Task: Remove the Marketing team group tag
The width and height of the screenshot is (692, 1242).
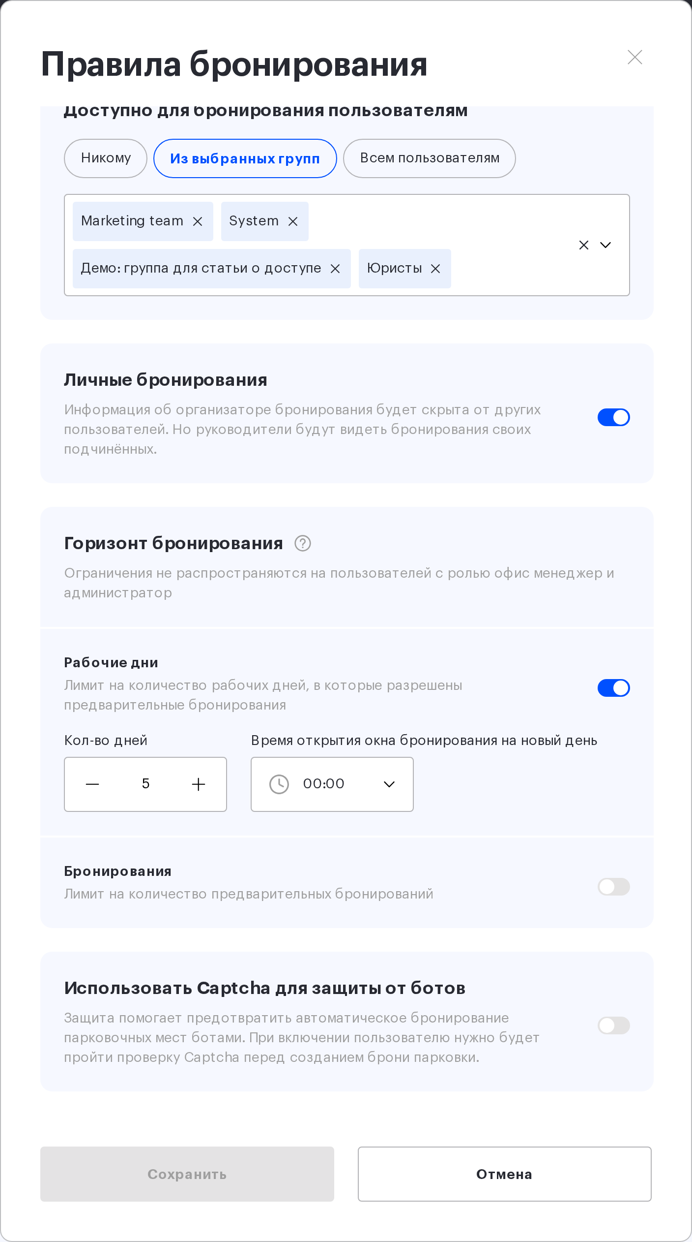Action: pyautogui.click(x=198, y=221)
